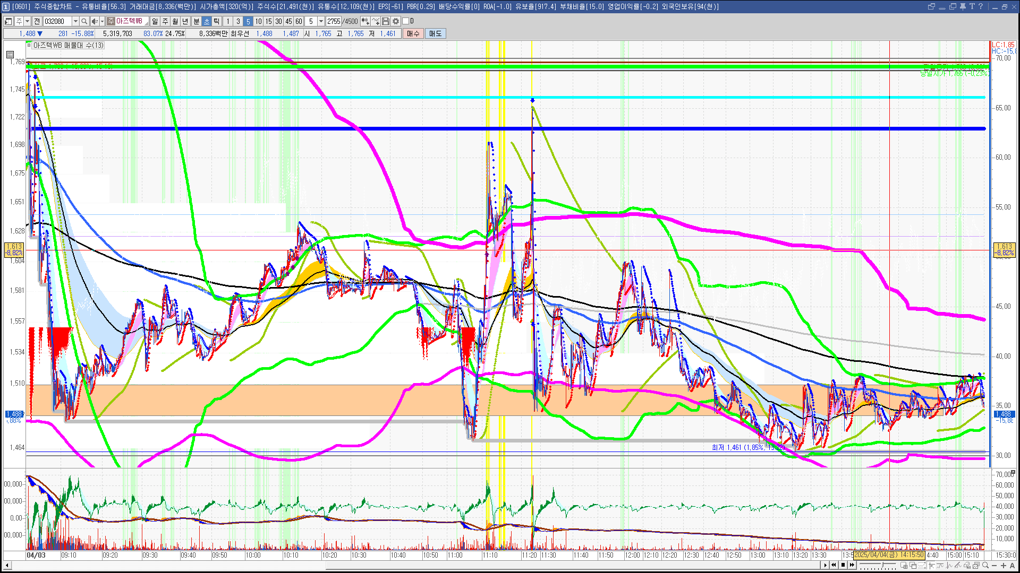Switch to the minute (분) chart toggle
The height and width of the screenshot is (573, 1020).
tap(196, 21)
